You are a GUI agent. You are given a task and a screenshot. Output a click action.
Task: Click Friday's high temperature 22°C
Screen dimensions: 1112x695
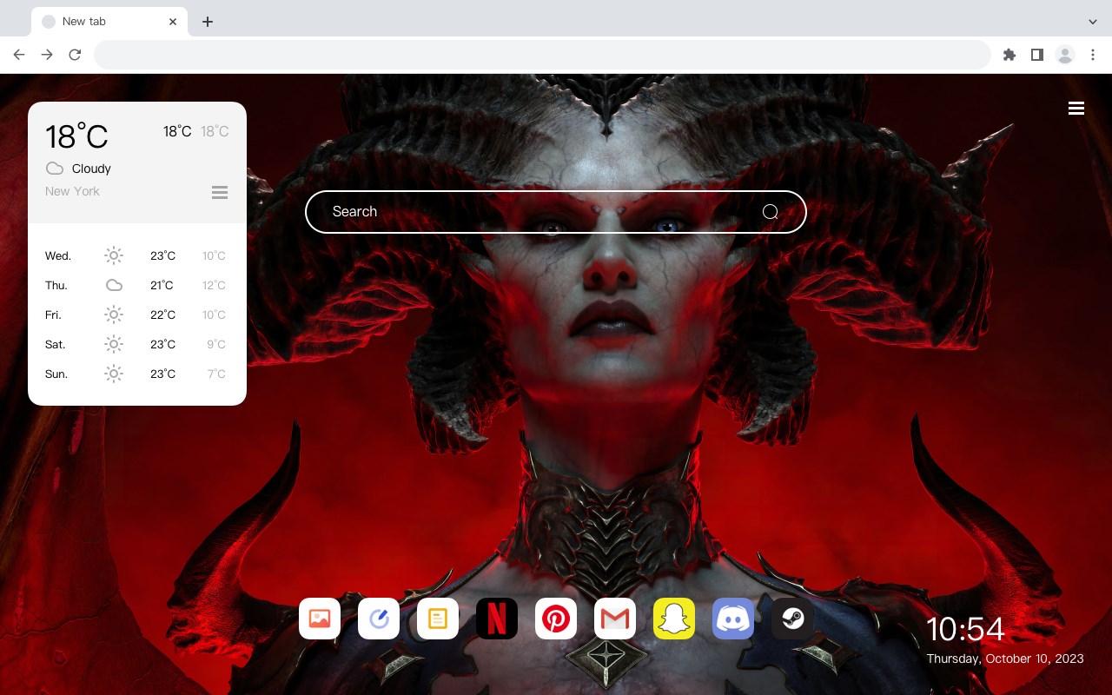point(163,315)
